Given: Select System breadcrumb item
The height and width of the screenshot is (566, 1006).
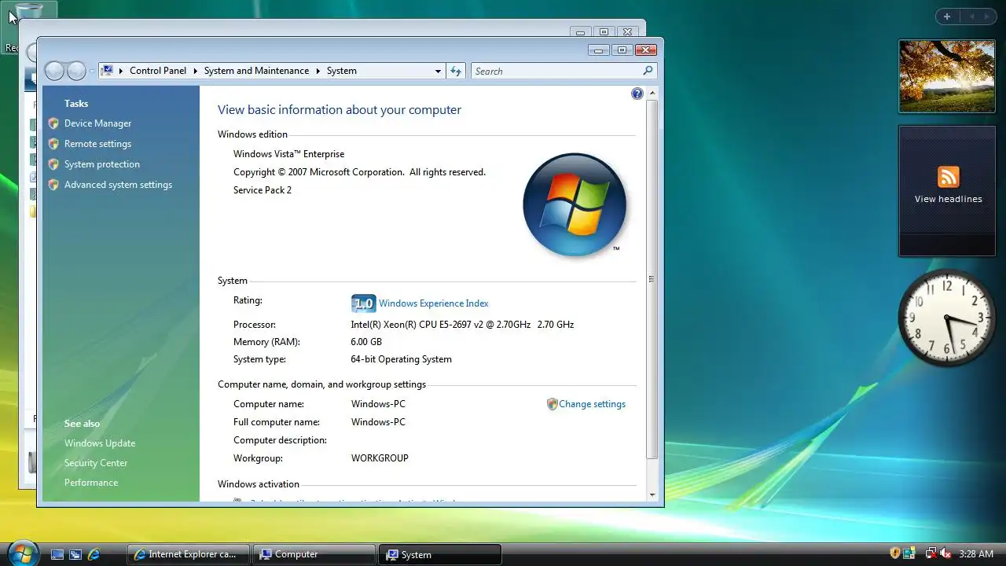Looking at the screenshot, I should pos(342,71).
